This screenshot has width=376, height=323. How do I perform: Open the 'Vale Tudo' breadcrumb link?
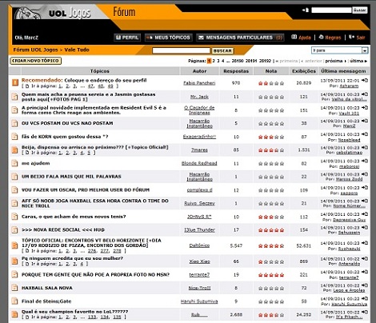tap(77, 50)
